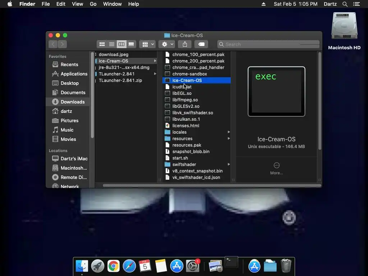
Task: Select chrome_100_percent.pak file
Action: coord(197,55)
